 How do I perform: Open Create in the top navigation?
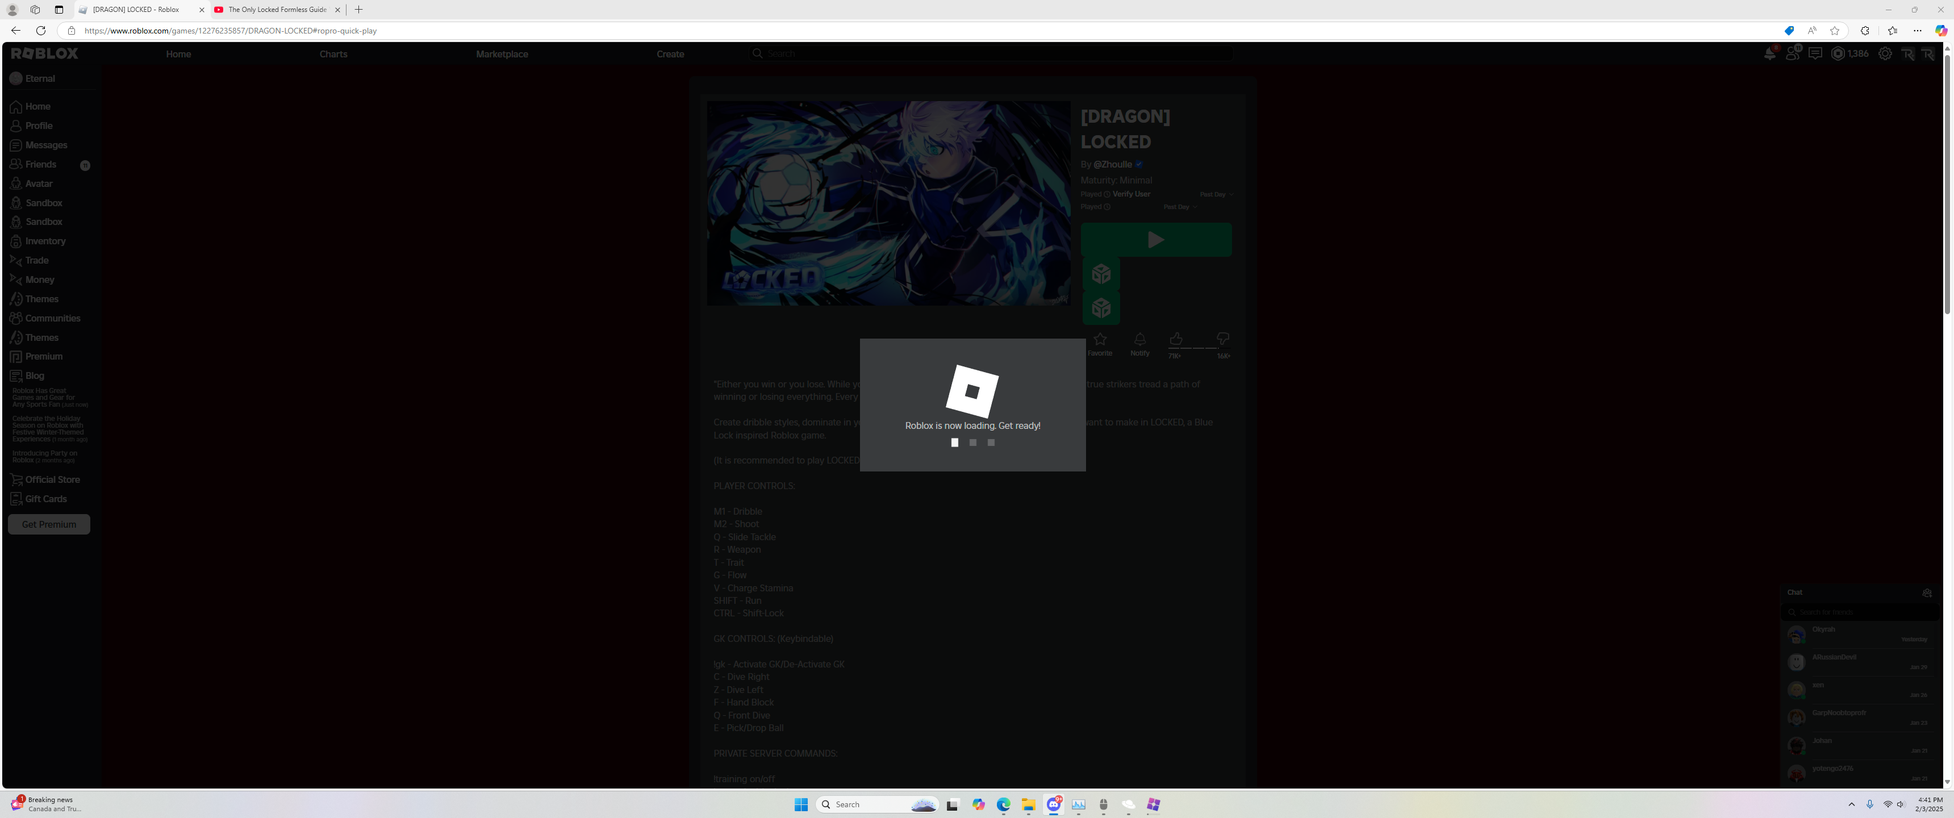tap(670, 54)
